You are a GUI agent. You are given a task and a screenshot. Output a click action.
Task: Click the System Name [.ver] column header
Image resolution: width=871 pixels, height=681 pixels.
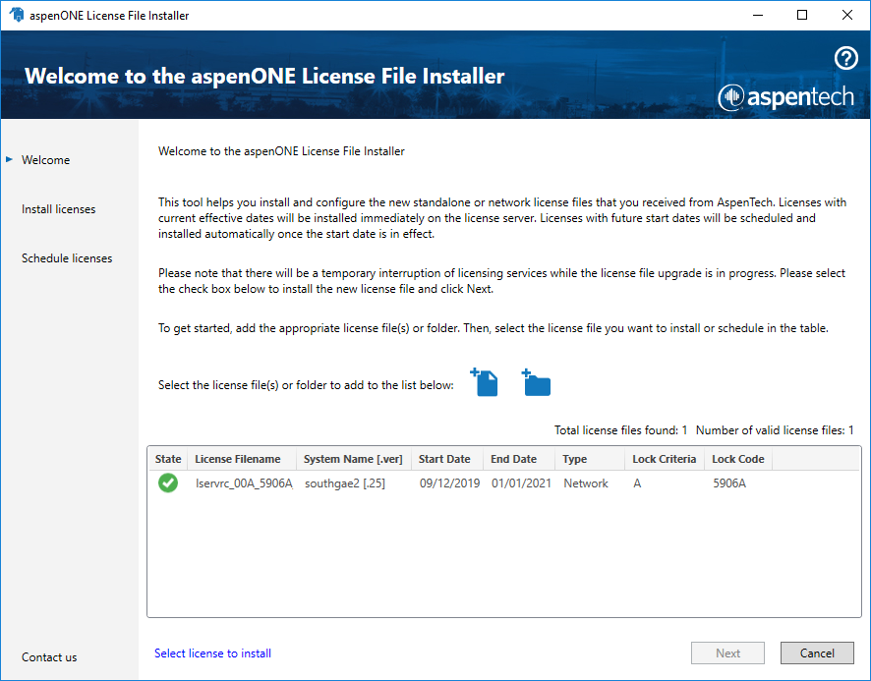click(x=352, y=459)
